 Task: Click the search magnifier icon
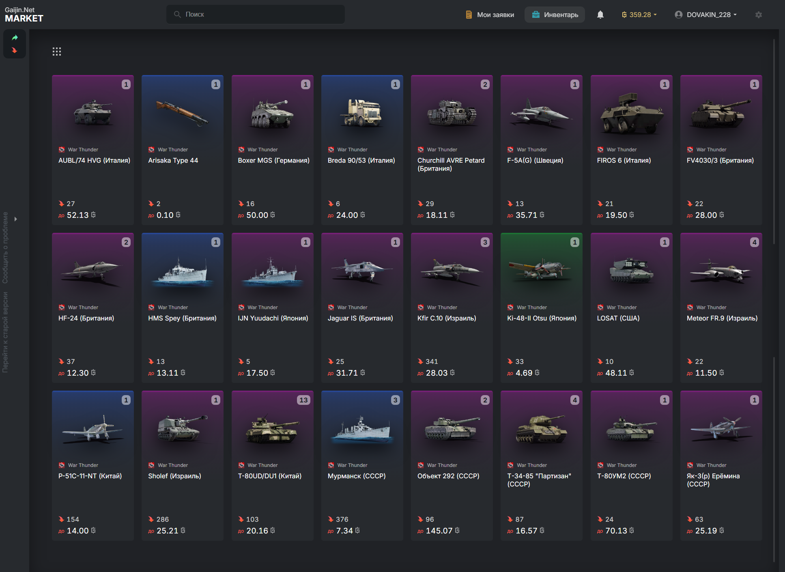tap(177, 14)
